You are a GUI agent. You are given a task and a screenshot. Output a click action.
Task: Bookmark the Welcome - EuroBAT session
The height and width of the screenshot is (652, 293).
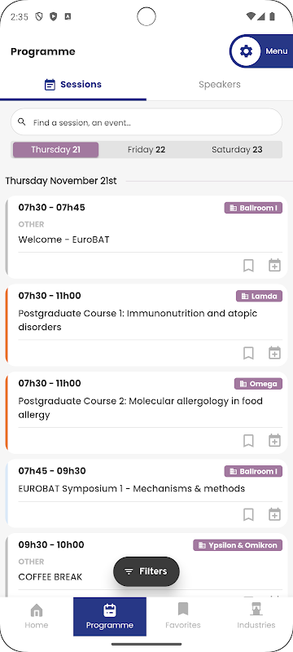248,266
